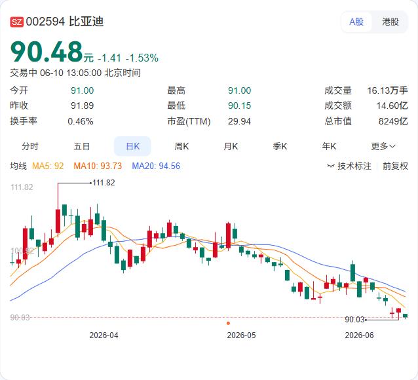418x380 pixels.
Task: Click the 111.82 y-axis label
Action: click(22, 187)
